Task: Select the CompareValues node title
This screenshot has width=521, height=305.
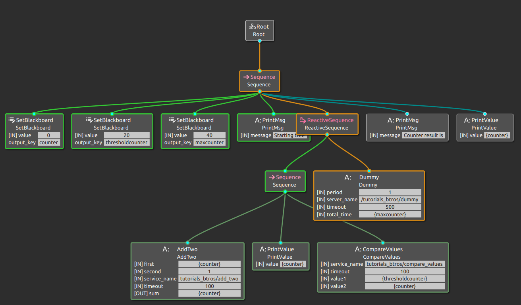Action: coord(383,249)
